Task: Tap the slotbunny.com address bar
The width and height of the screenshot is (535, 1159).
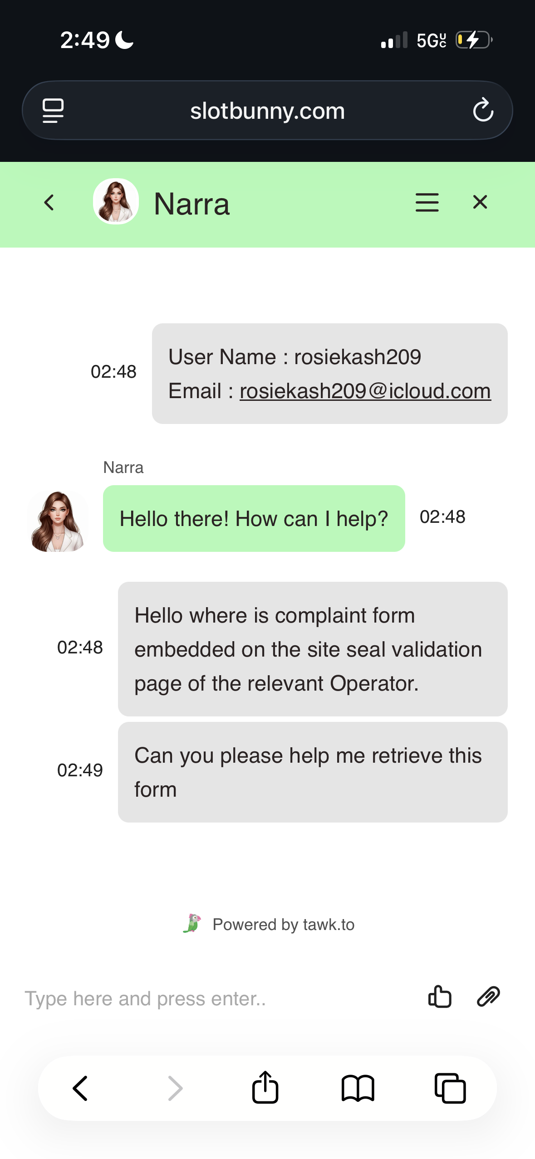Action: 267,111
